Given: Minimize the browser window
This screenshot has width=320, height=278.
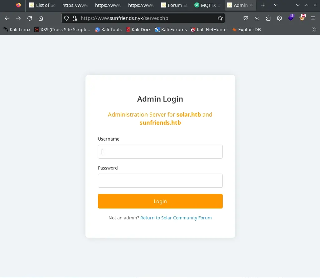Looking at the screenshot, I should coord(298,5).
